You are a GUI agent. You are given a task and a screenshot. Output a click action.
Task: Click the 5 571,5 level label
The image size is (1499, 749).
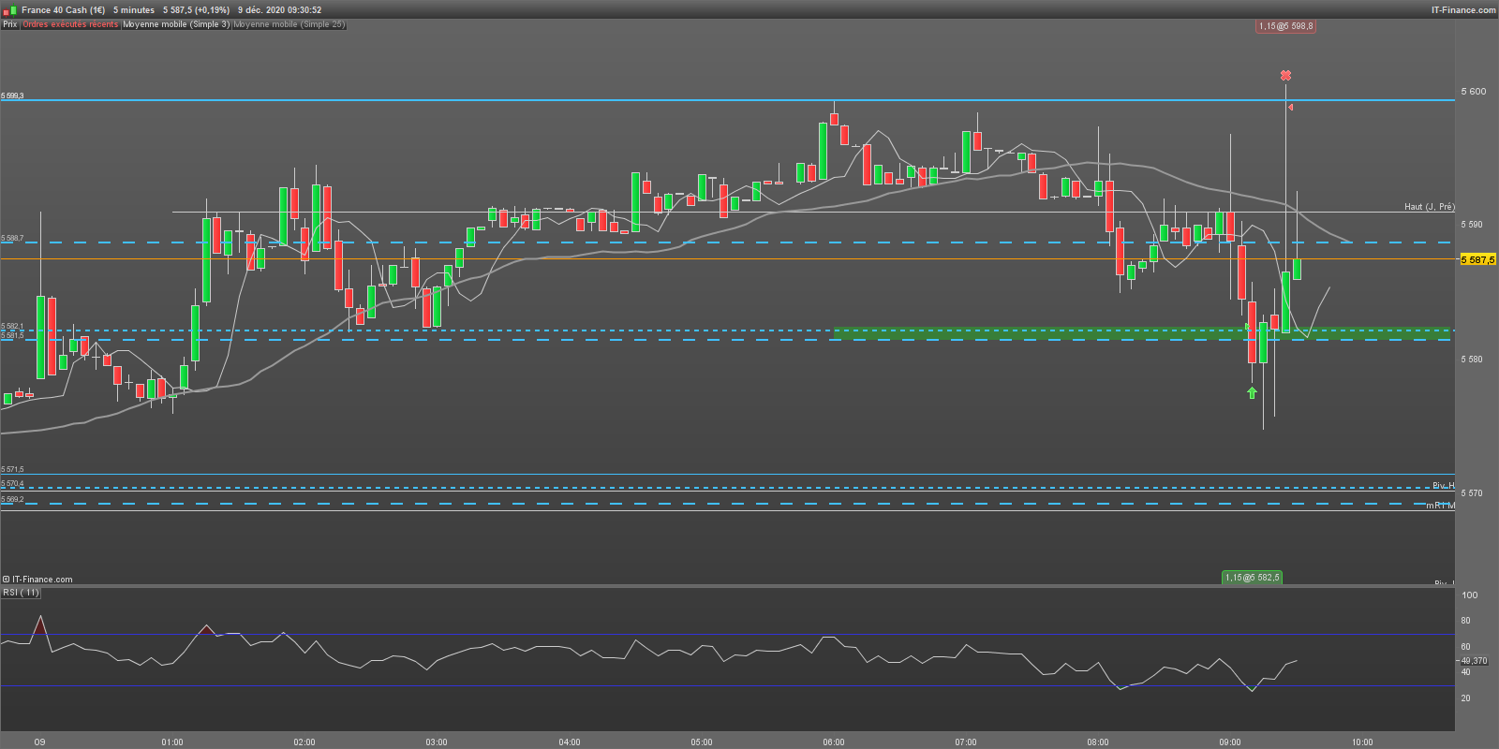point(12,469)
